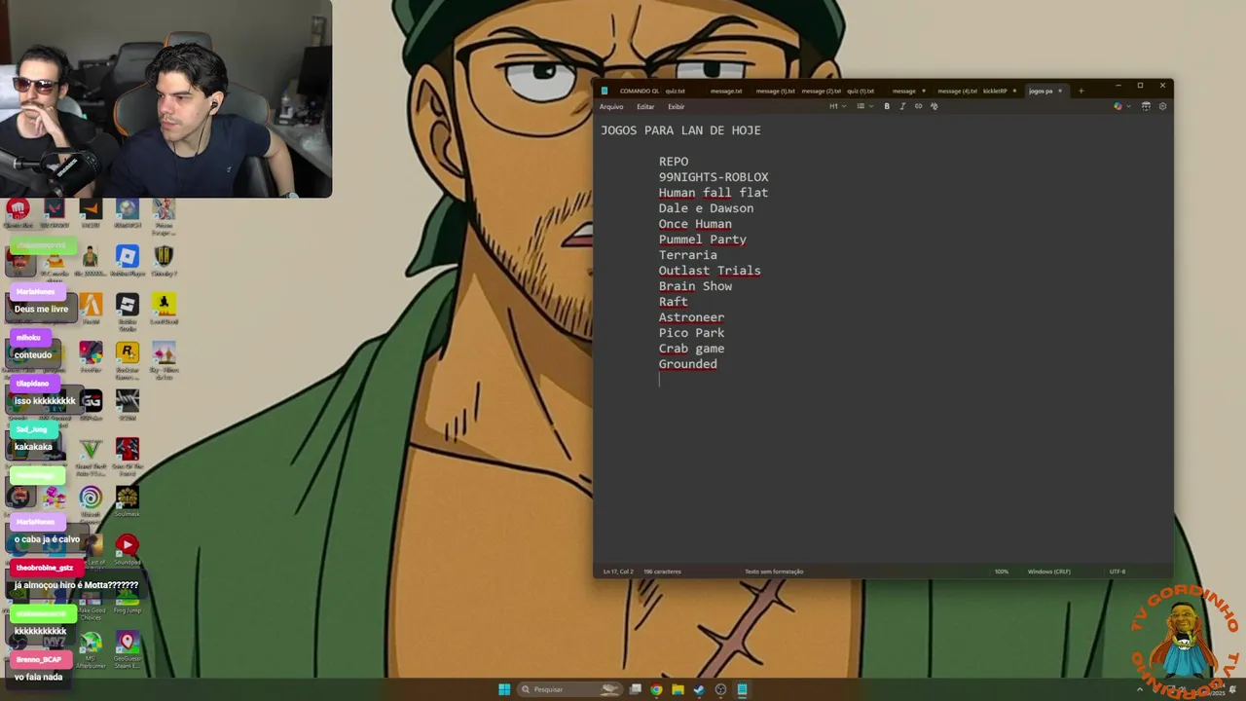
Task: Switch to the quiz (1).txt tab
Action: [861, 91]
